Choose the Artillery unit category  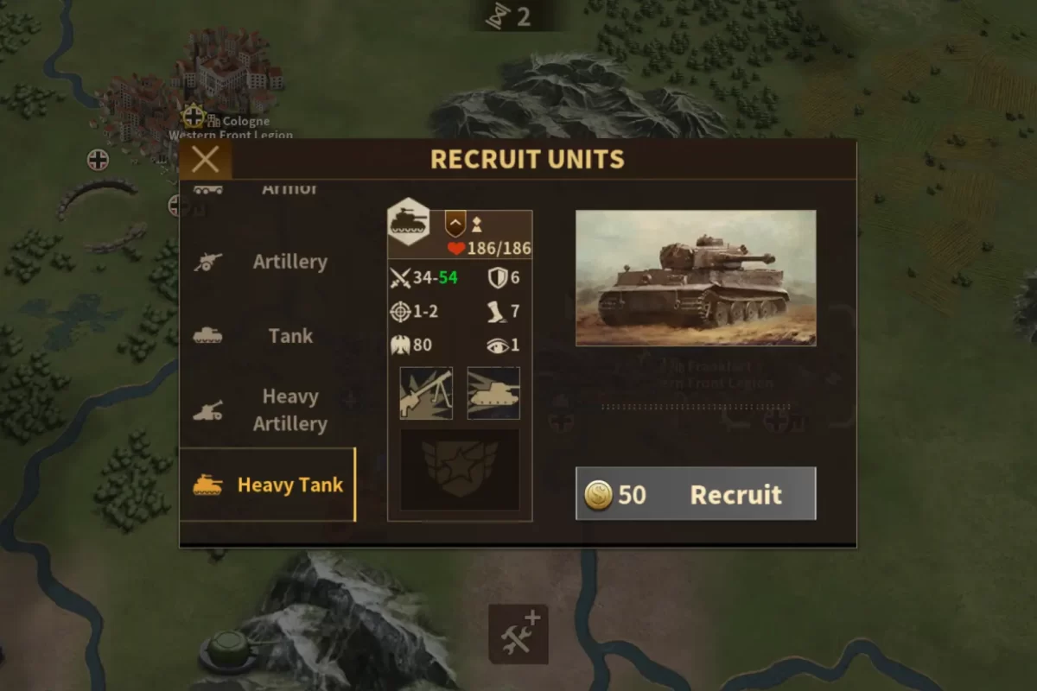[x=268, y=262]
